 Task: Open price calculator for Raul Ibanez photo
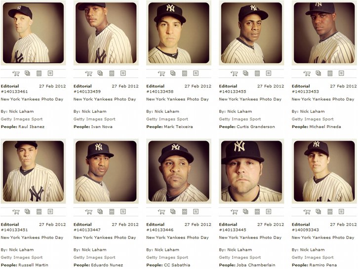(x=39, y=73)
